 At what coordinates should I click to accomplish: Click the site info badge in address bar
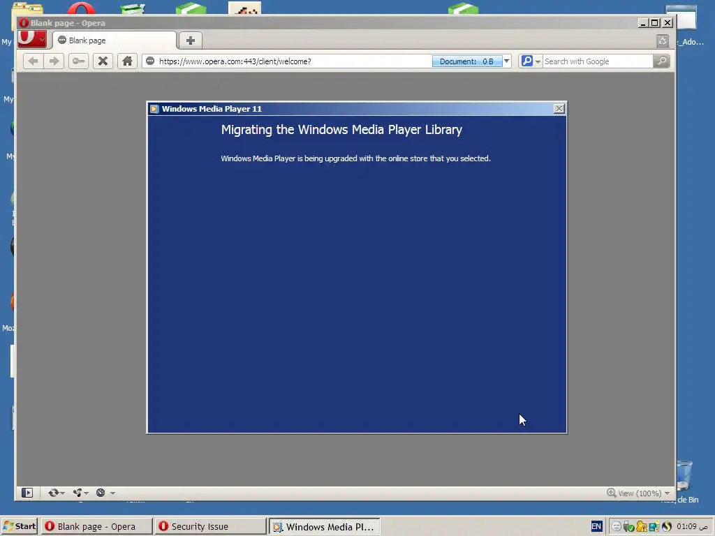pos(150,61)
